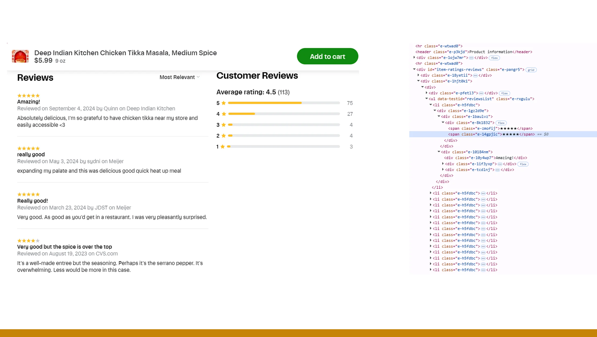597x337 pixels.
Task: Click the star icon in the 5-star rating row
Action: pyautogui.click(x=223, y=103)
